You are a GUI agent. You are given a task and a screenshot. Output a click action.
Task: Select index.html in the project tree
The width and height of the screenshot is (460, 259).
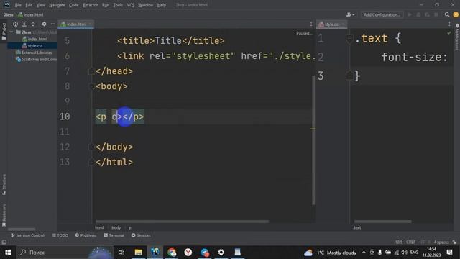[34, 39]
